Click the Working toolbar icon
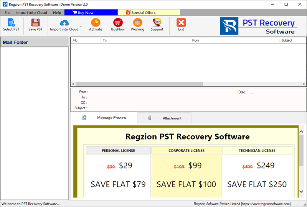This screenshot has height=207, width=307. pyautogui.click(x=137, y=23)
